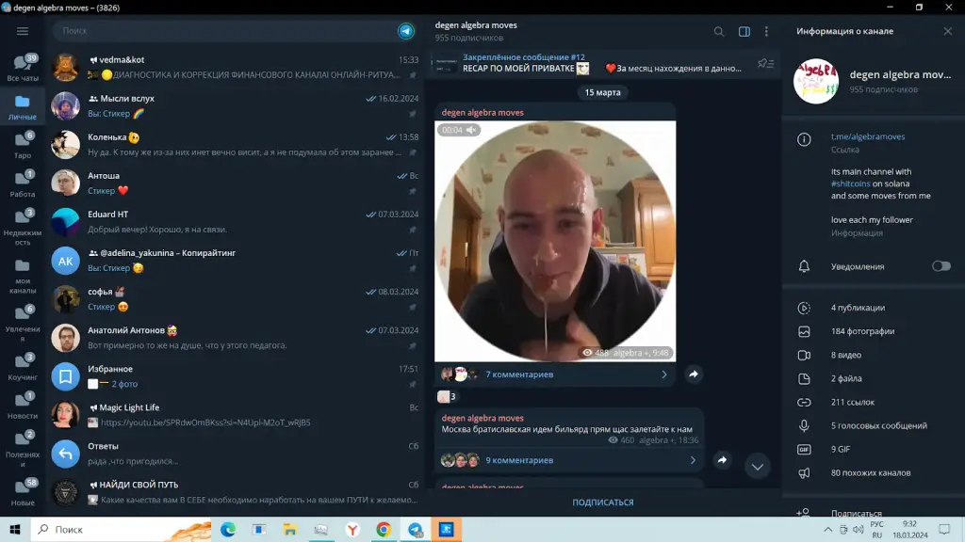Select the Новые folder
965x542 pixels.
tap(23, 492)
